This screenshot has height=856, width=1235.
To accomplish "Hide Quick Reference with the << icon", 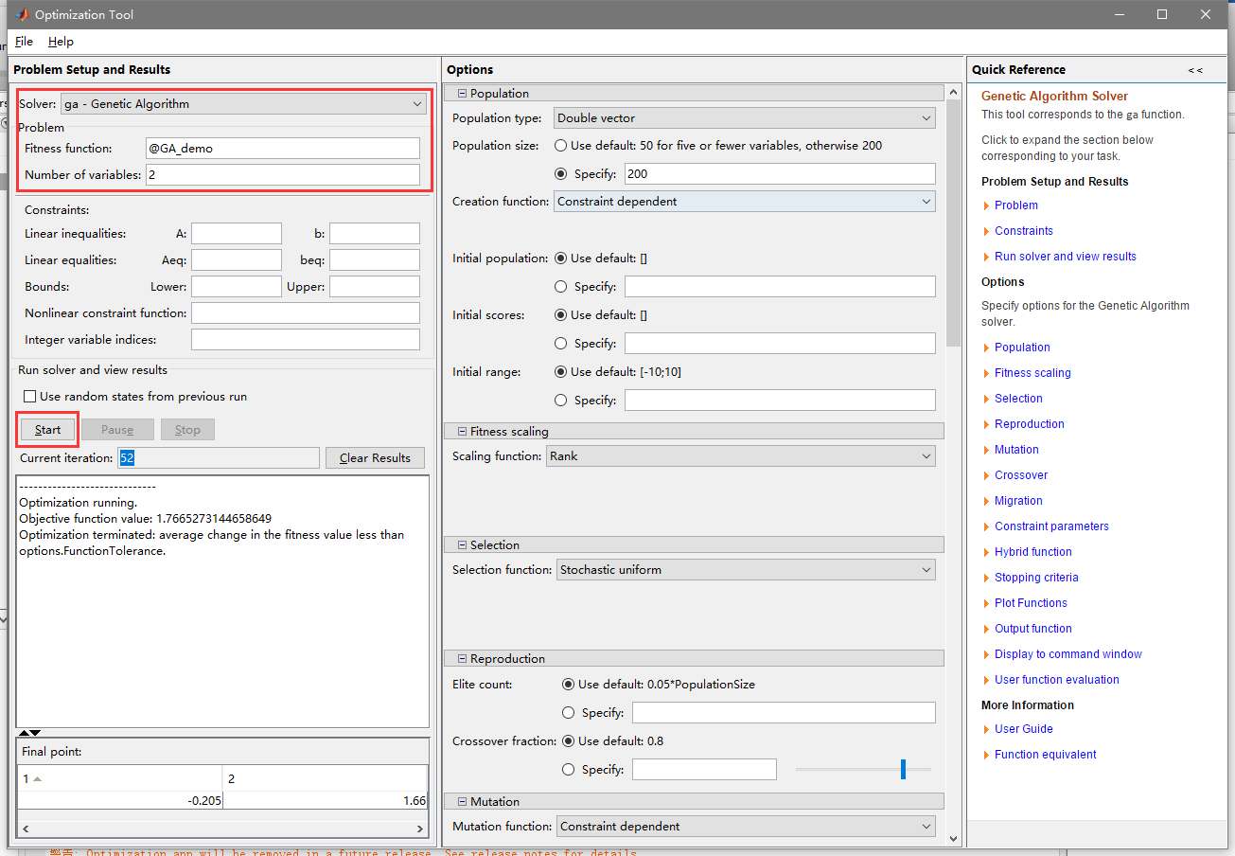I will coord(1195,70).
